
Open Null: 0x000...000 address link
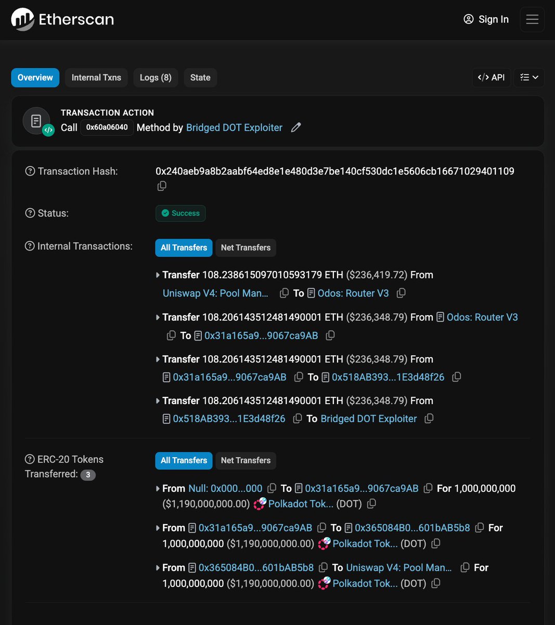225,489
